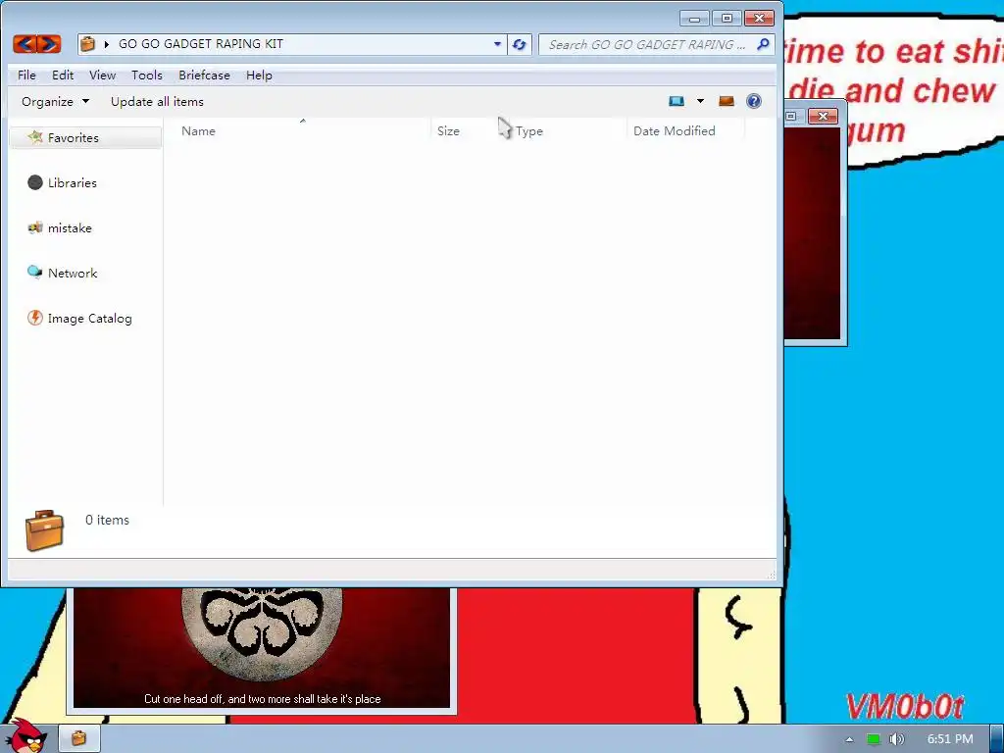The image size is (1004, 753).
Task: Open the View menu
Action: click(x=102, y=75)
